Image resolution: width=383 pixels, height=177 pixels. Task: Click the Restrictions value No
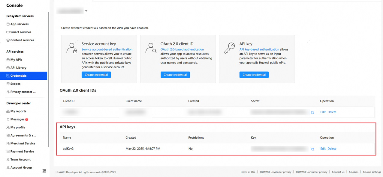click(190, 149)
